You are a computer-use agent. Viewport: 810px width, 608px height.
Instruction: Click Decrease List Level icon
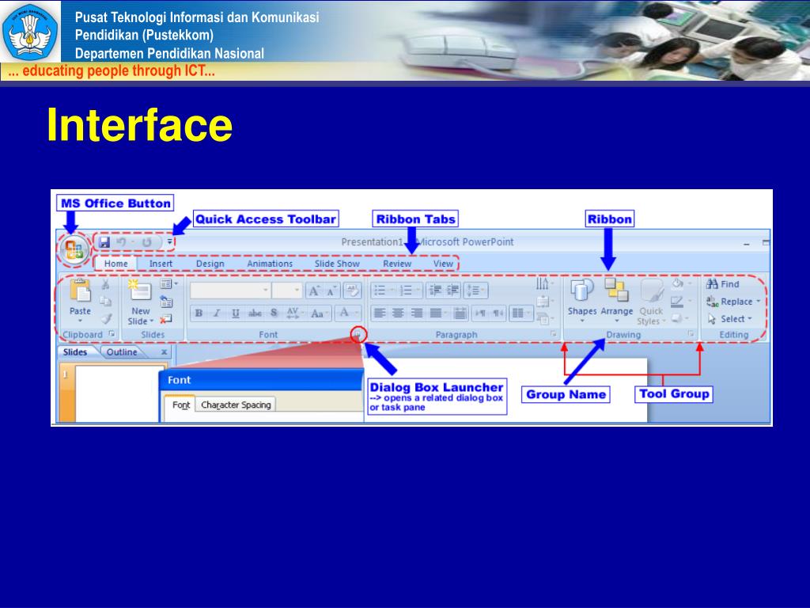435,291
